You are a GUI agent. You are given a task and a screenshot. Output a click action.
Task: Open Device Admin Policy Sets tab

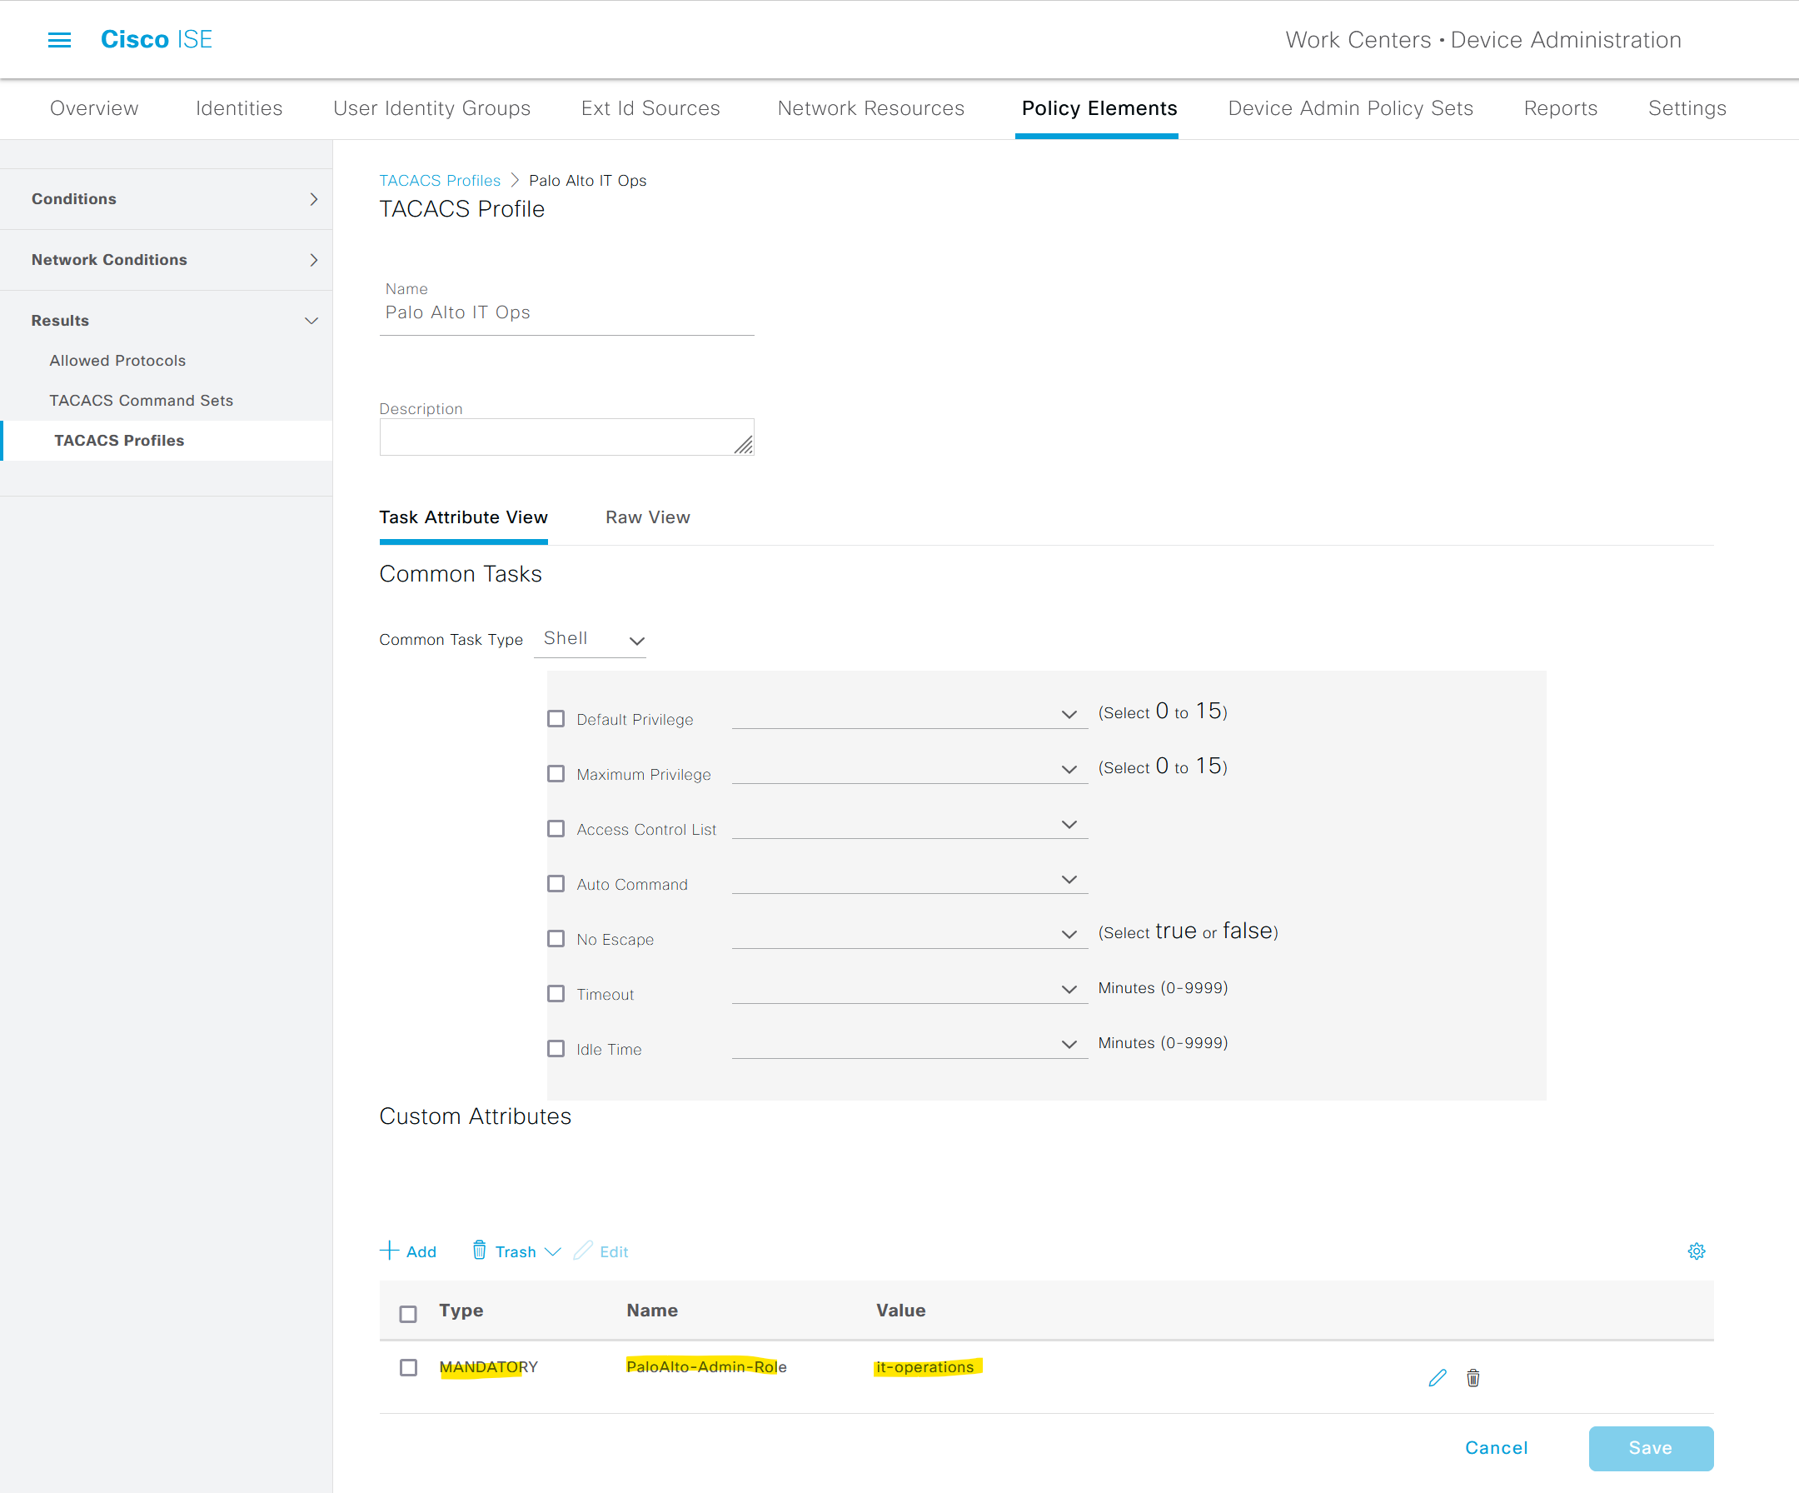[1350, 108]
